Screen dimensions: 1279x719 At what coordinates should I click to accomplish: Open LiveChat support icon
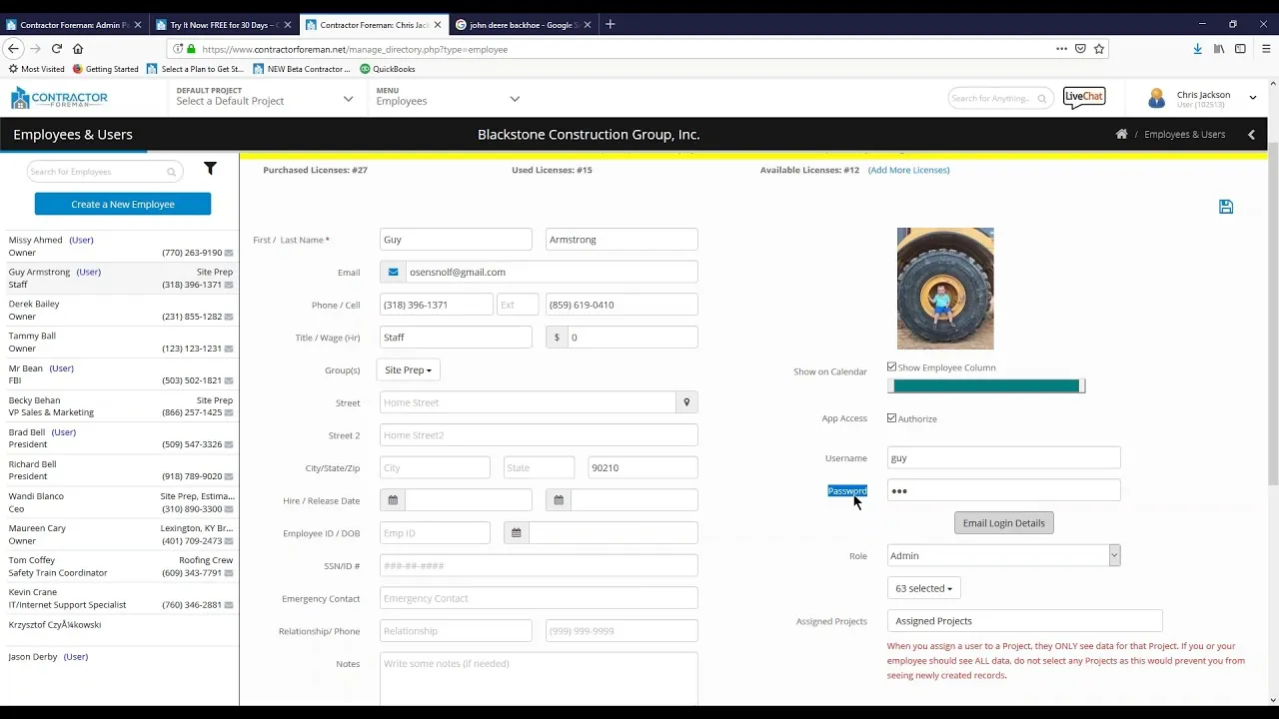point(1084,97)
